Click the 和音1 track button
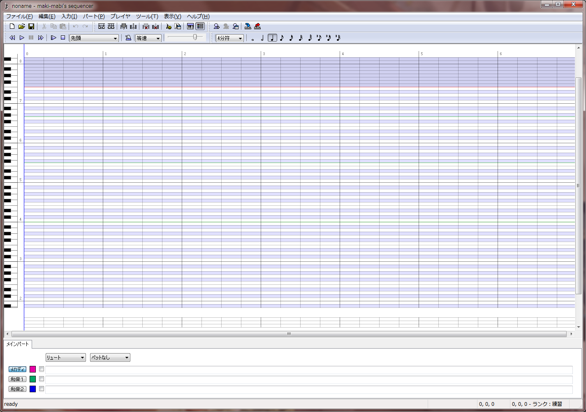Viewport: 586px width, 412px height. [x=18, y=379]
